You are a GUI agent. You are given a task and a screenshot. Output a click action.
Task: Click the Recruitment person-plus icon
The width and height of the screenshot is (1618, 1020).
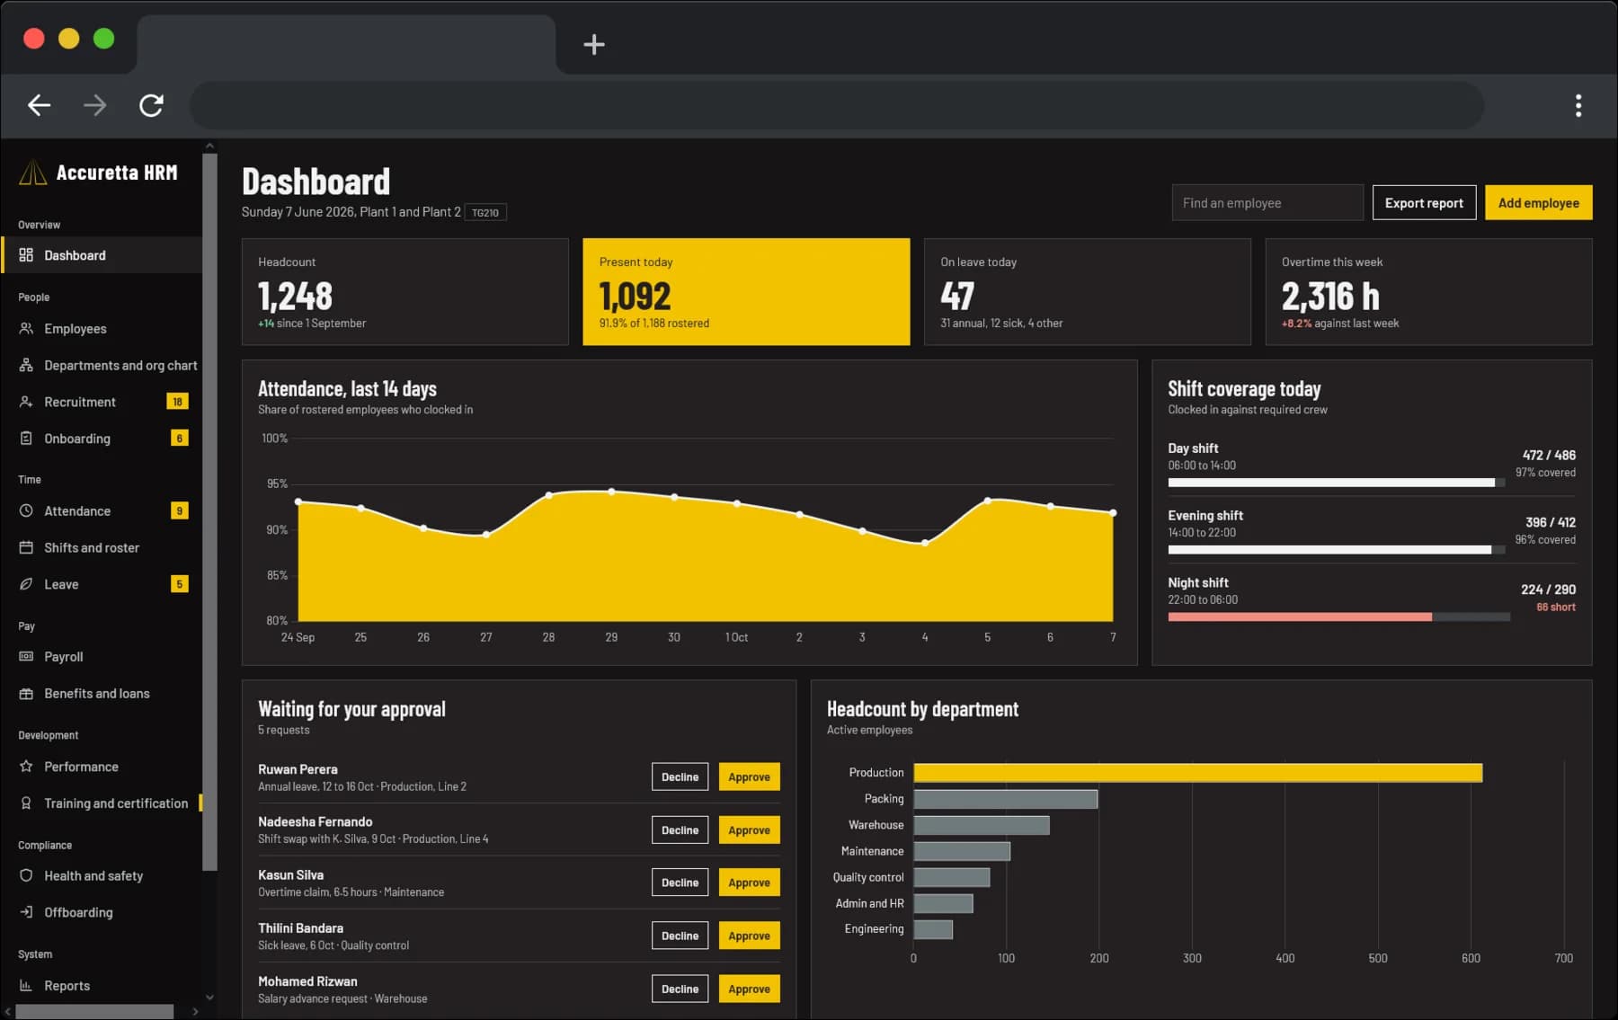tap(26, 402)
